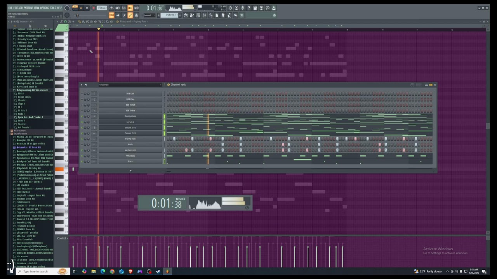Pause the song using the transport button
Screen dimensions: 497x279
click(x=81, y=8)
